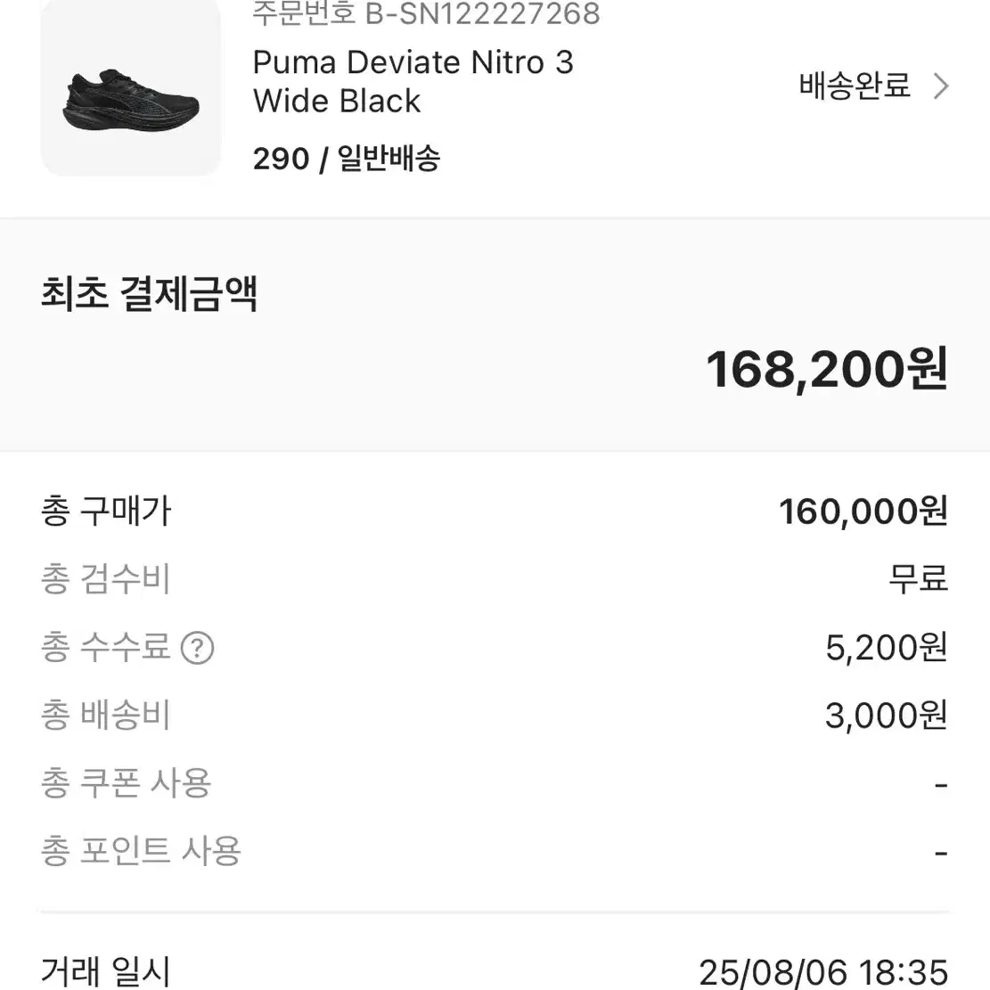The image size is (990, 990).
Task: Open product Puma Deviate Nitro 3 Wide Black
Action: tap(413, 81)
